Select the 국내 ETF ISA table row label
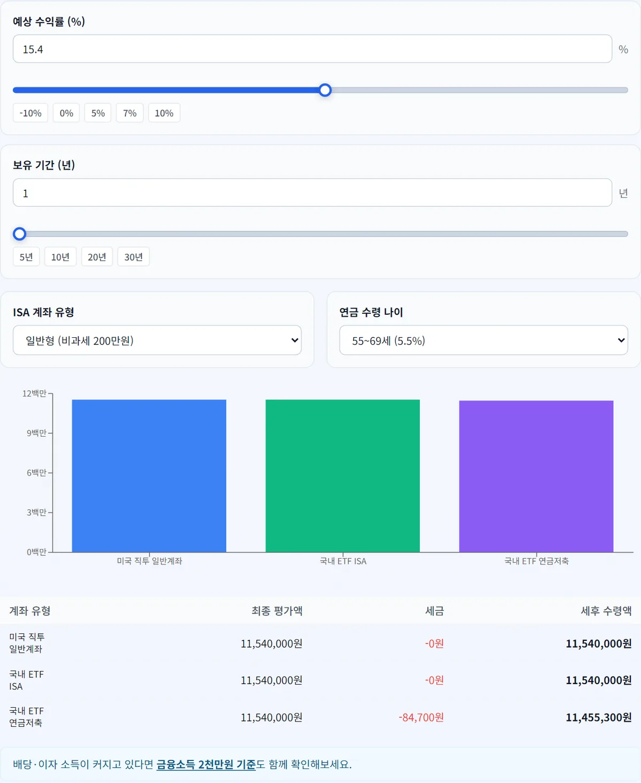Screen dimensions: 641x783 click(27, 680)
